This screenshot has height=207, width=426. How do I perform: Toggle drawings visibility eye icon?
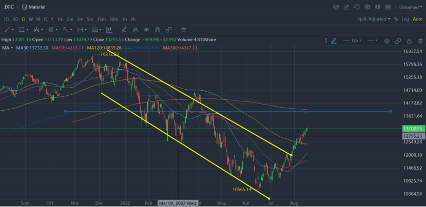click(x=146, y=30)
